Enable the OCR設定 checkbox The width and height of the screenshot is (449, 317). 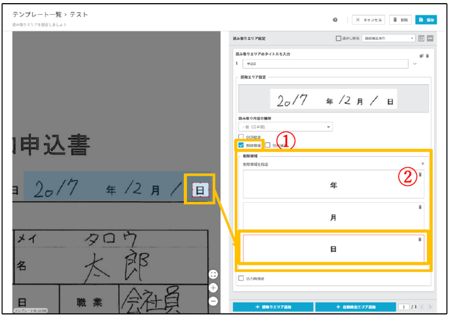[x=241, y=137]
